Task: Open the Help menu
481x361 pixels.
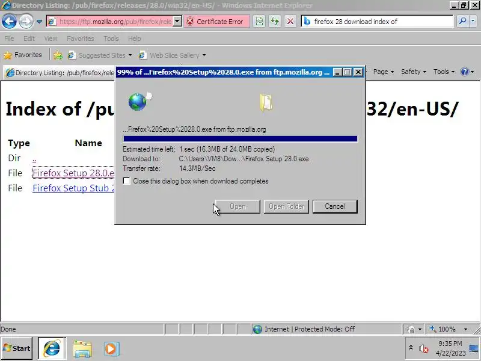Action: pyautogui.click(x=134, y=39)
